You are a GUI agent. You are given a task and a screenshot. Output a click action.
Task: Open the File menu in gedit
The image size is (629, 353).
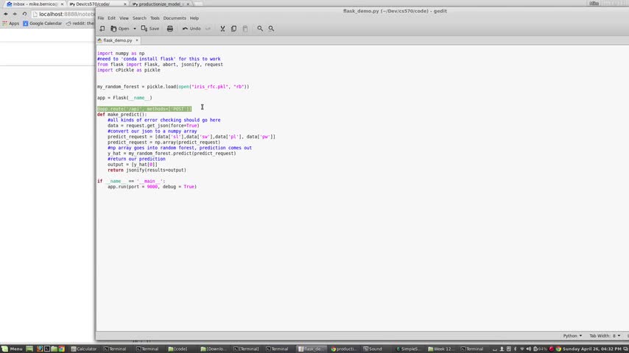[101, 18]
